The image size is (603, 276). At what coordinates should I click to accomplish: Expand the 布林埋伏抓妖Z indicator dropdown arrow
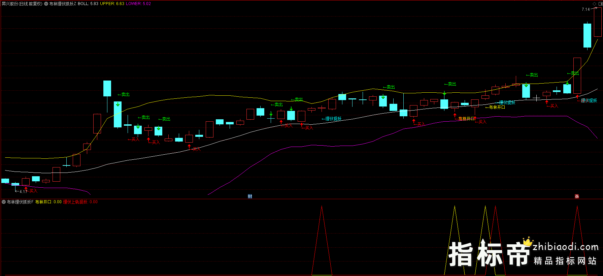click(46, 4)
